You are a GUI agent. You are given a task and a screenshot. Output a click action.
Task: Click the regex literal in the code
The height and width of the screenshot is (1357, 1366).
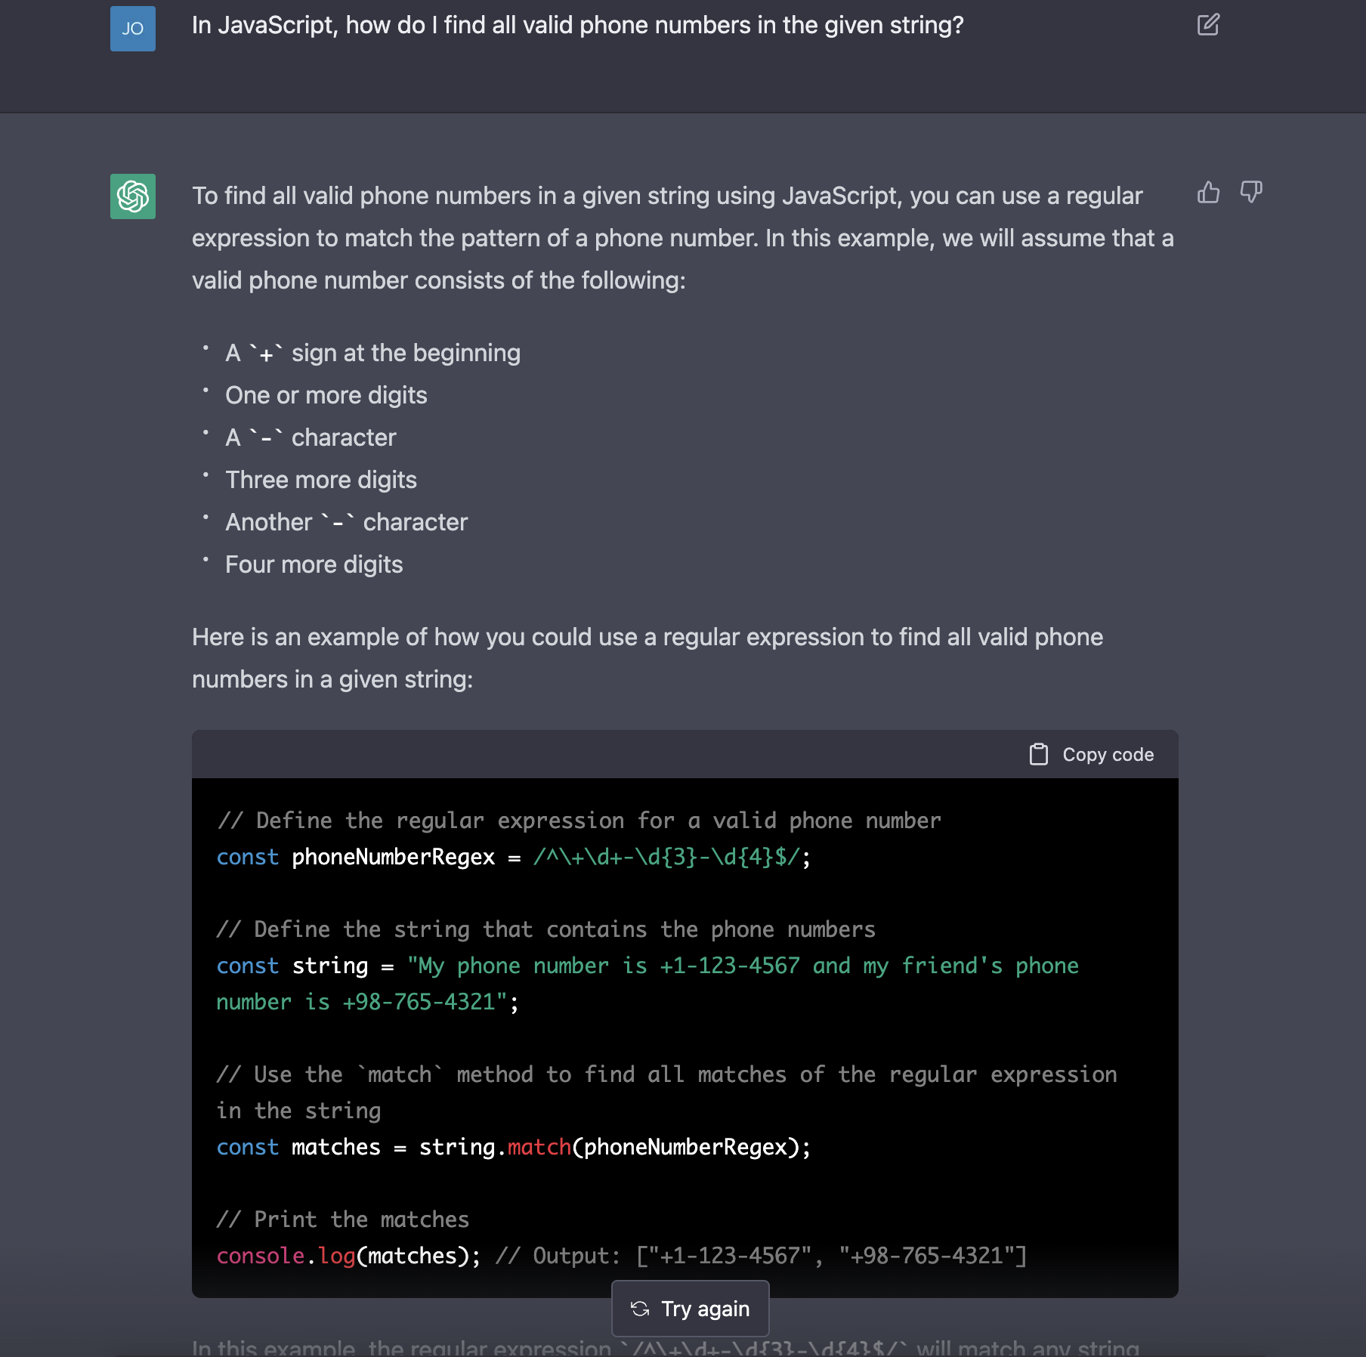coord(666,857)
